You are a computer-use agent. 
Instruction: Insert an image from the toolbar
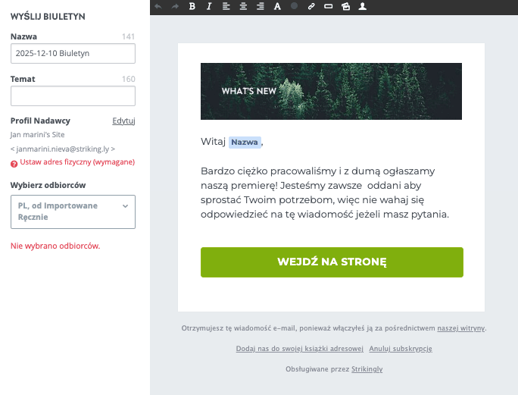tap(345, 6)
